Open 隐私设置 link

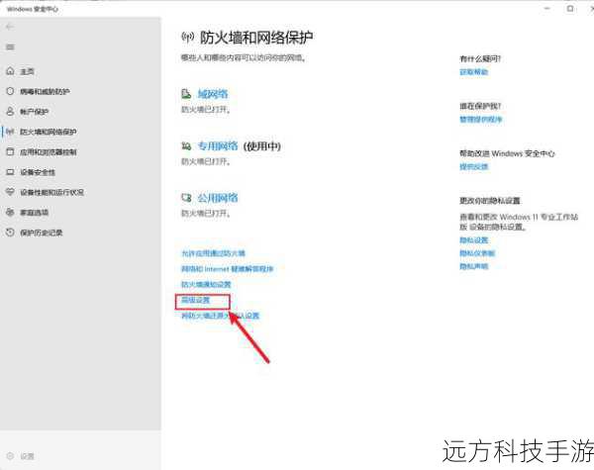[x=473, y=239]
